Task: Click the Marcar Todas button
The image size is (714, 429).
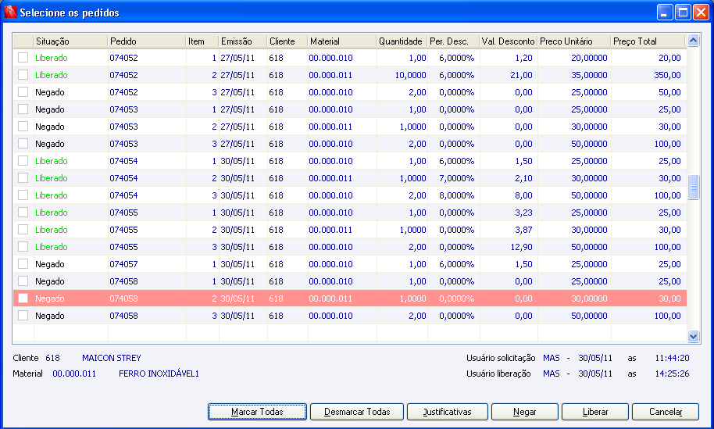Action: (x=257, y=412)
